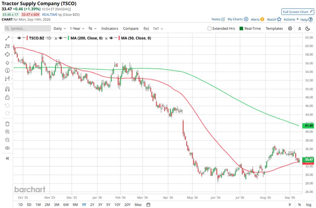This screenshot has width=316, height=208.
Task: Open the calendar date range icon
Action: 148,205
